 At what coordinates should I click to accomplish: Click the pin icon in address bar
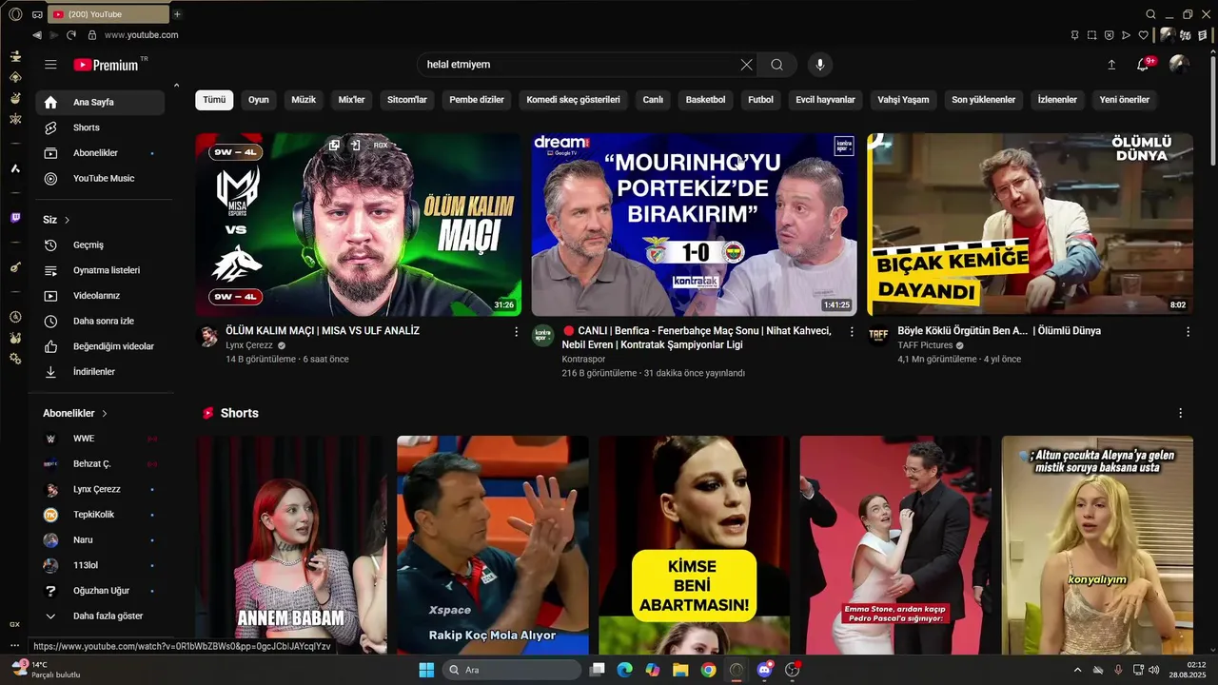pos(1074,35)
